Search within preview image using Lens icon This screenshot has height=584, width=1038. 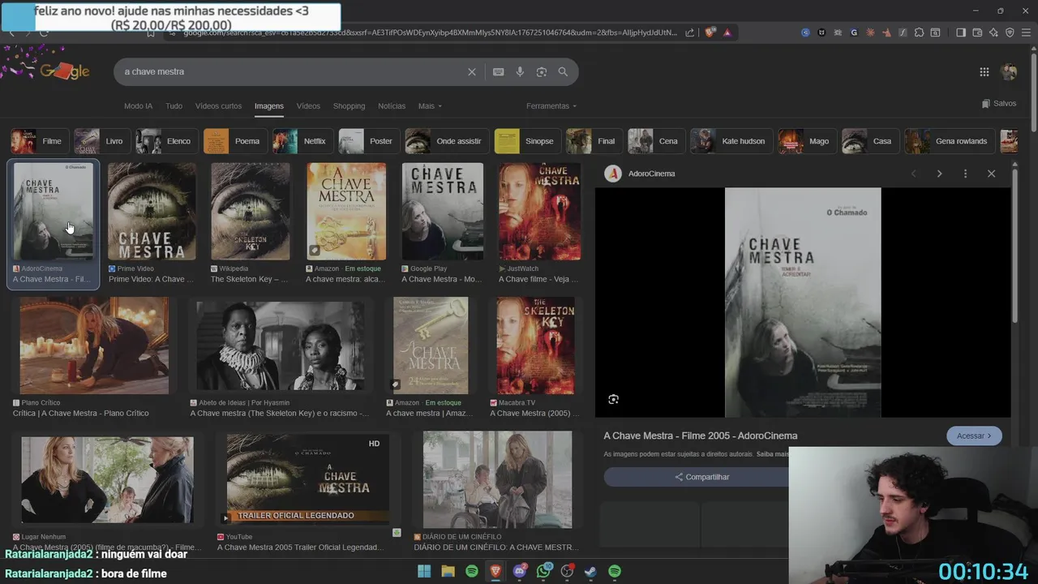(x=613, y=399)
